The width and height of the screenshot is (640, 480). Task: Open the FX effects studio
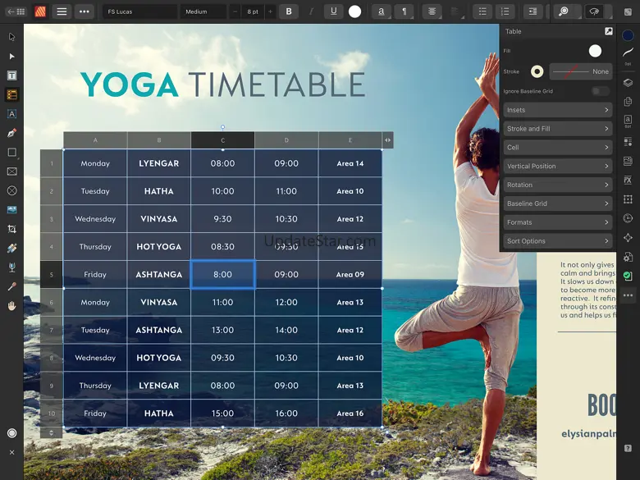[628, 180]
